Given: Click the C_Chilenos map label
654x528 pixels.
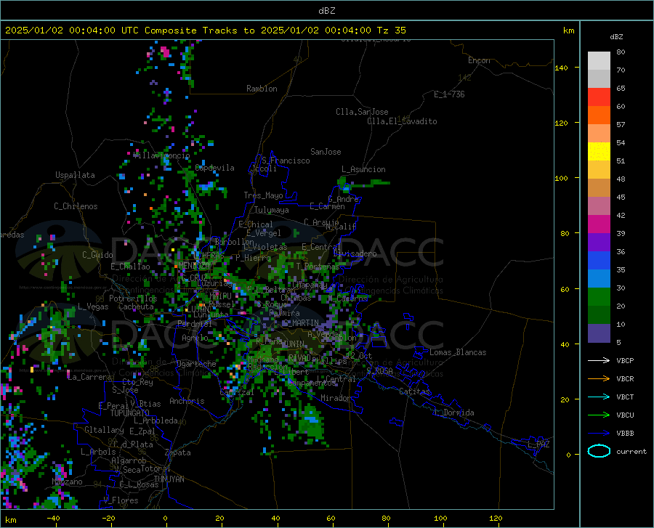Looking at the screenshot, I should [76, 206].
